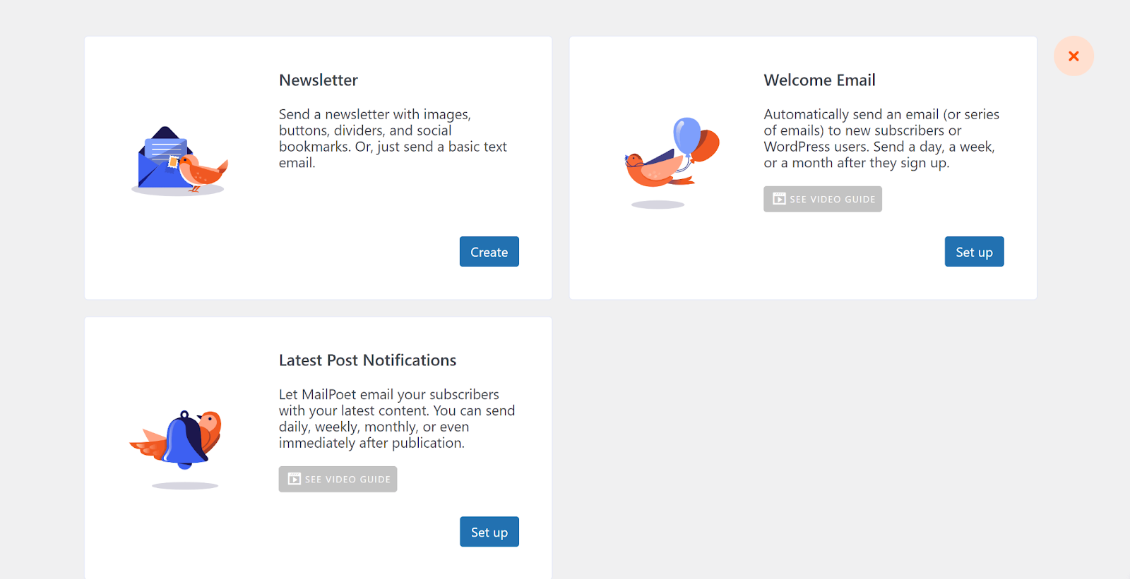Close the email type selection screen

click(x=1073, y=56)
